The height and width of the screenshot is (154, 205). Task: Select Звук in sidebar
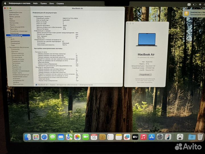click(11, 19)
